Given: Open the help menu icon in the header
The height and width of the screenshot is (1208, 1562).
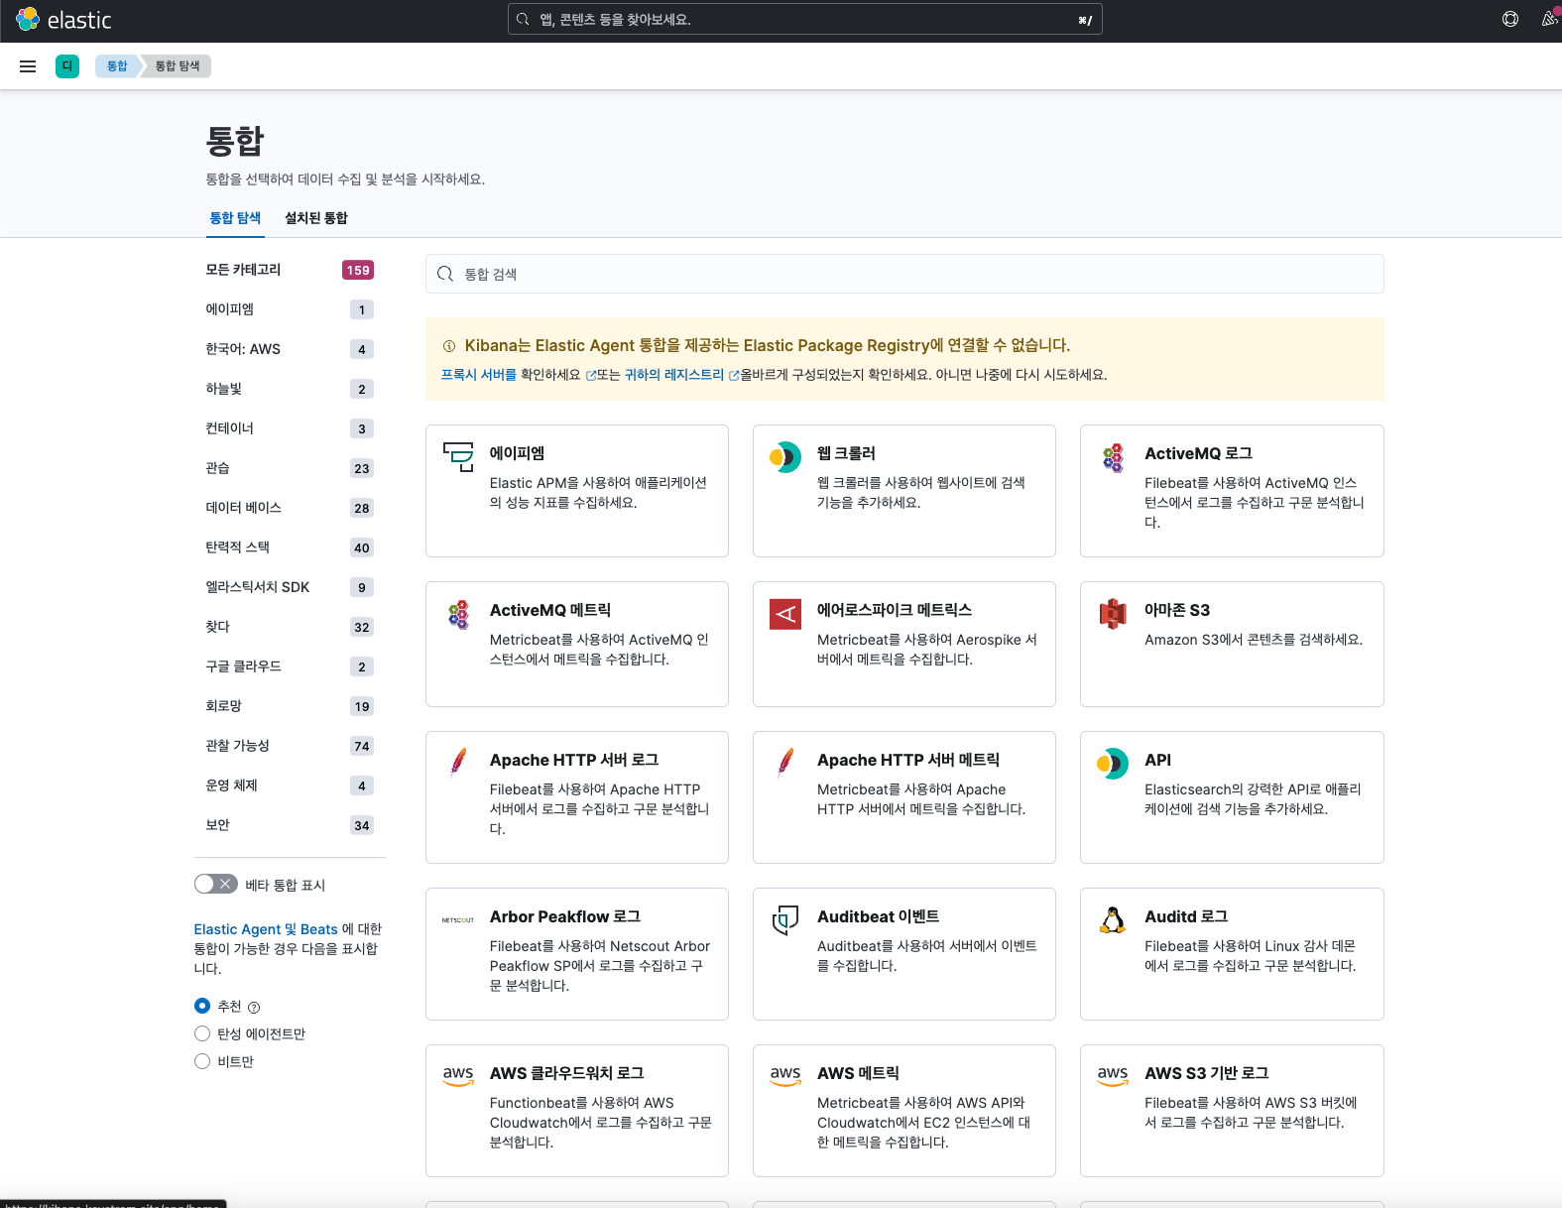Looking at the screenshot, I should pos(1510,19).
